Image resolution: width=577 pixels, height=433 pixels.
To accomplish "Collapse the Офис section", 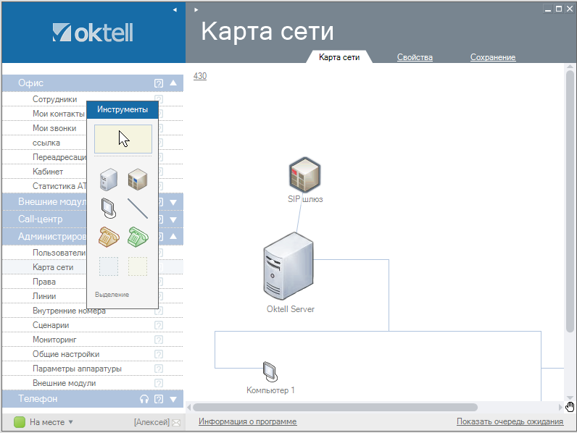I will point(173,83).
